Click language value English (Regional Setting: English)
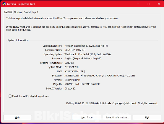This screenshot has height=124, width=164. pos(83,58)
